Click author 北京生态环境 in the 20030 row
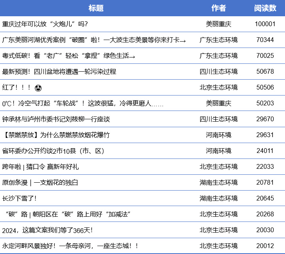The height and width of the screenshot is (254, 285). coord(218,230)
